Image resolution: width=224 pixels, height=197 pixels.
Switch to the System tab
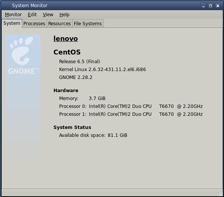pyautogui.click(x=12, y=23)
